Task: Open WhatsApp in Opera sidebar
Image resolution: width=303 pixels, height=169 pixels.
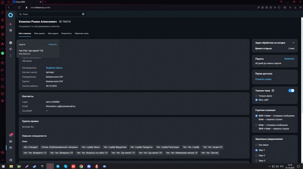Action: tap(2, 53)
